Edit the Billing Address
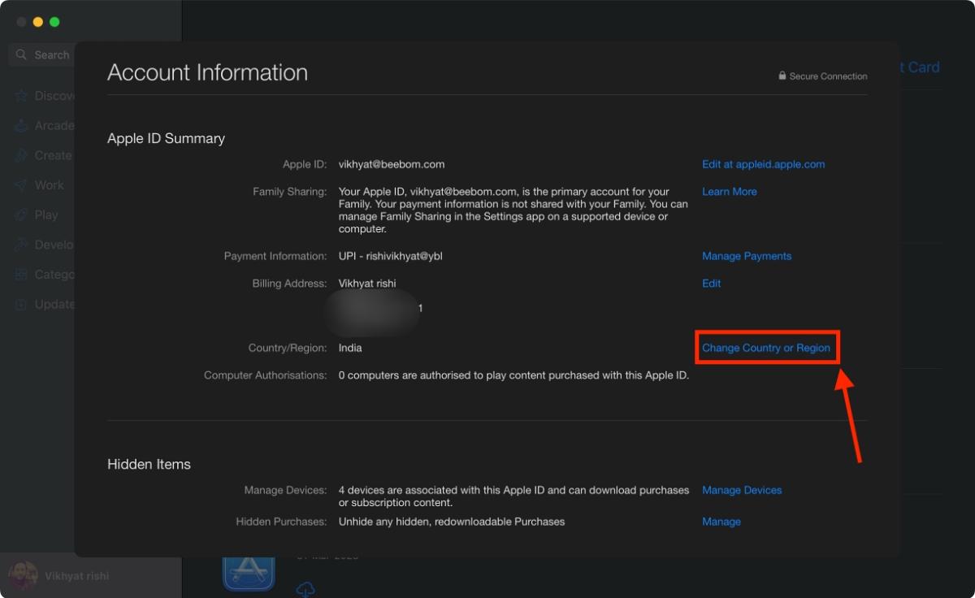 click(711, 283)
